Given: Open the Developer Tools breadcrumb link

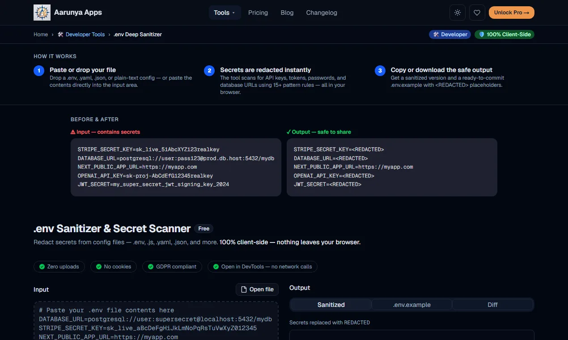Looking at the screenshot, I should coord(81,34).
